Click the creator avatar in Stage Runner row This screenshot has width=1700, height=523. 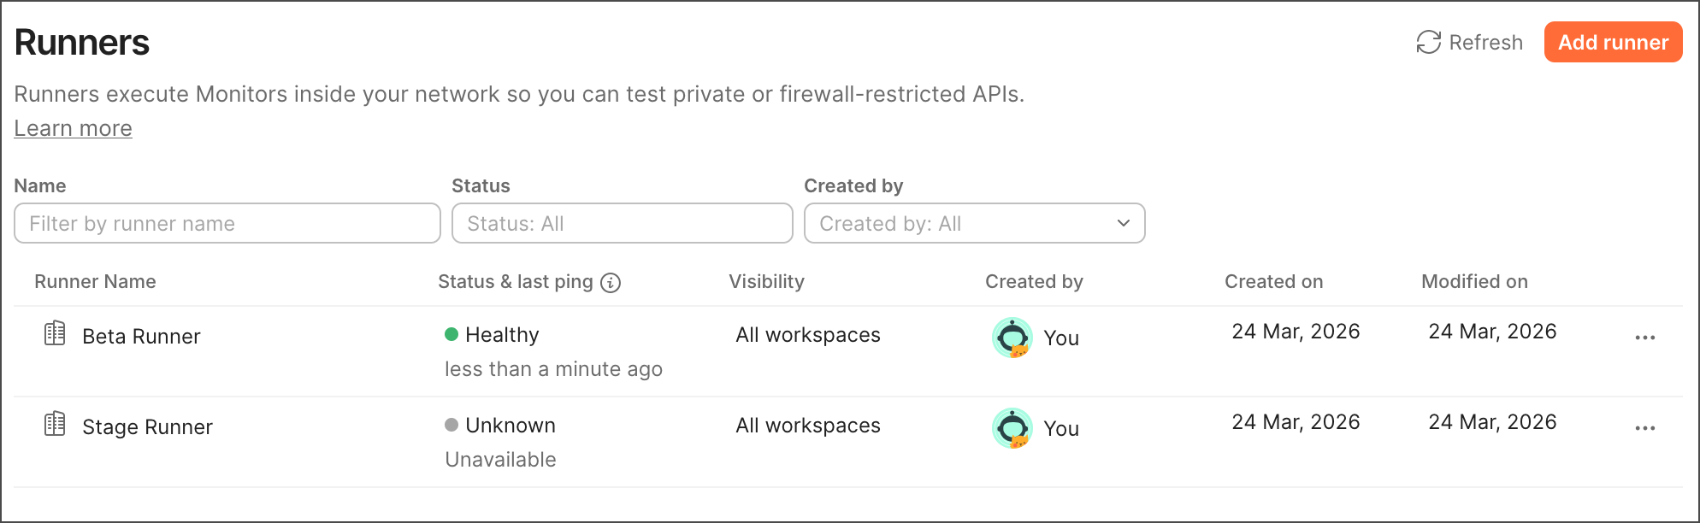(x=1012, y=428)
